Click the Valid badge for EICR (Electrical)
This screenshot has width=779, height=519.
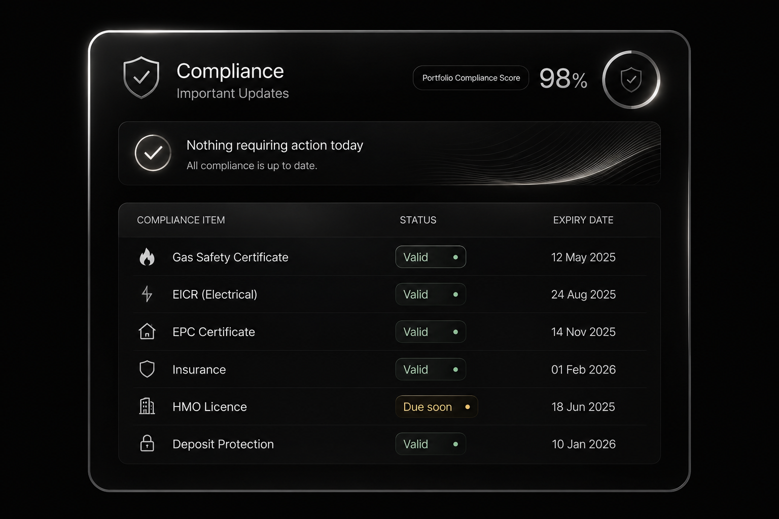click(x=431, y=294)
